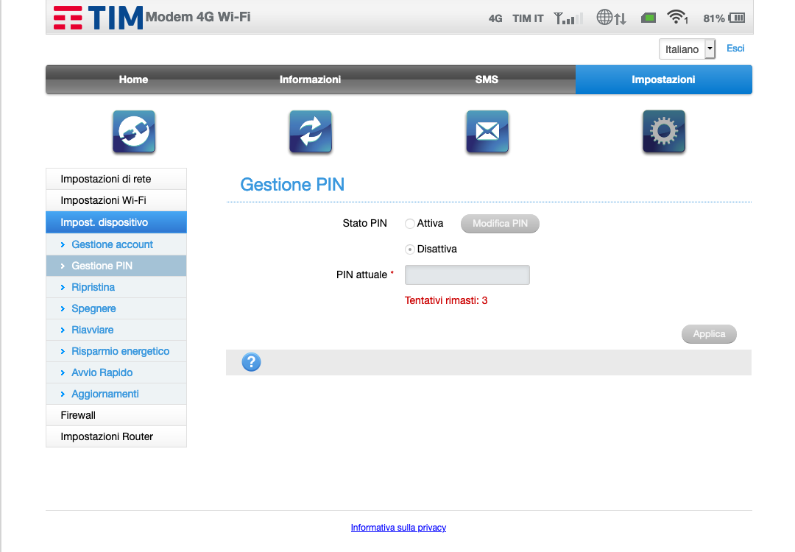Switch to the Informazioni tab
This screenshot has width=795, height=552.
point(310,79)
